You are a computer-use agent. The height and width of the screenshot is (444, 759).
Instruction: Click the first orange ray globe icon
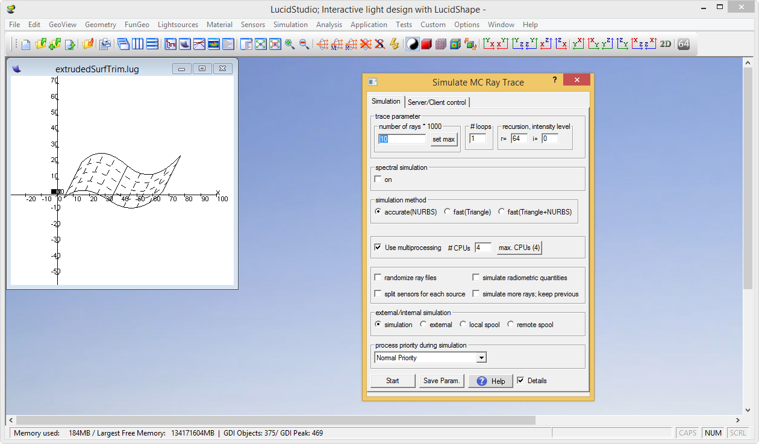322,44
